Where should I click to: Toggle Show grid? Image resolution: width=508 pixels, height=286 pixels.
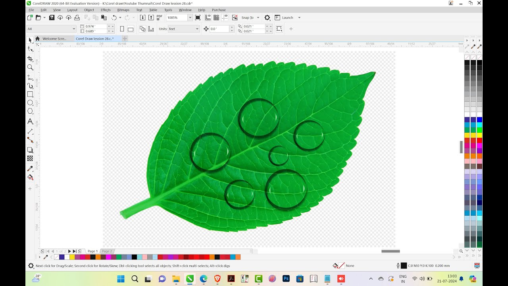pos(216,17)
